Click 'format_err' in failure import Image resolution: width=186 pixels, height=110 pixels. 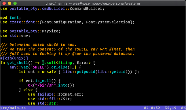click(70, 94)
